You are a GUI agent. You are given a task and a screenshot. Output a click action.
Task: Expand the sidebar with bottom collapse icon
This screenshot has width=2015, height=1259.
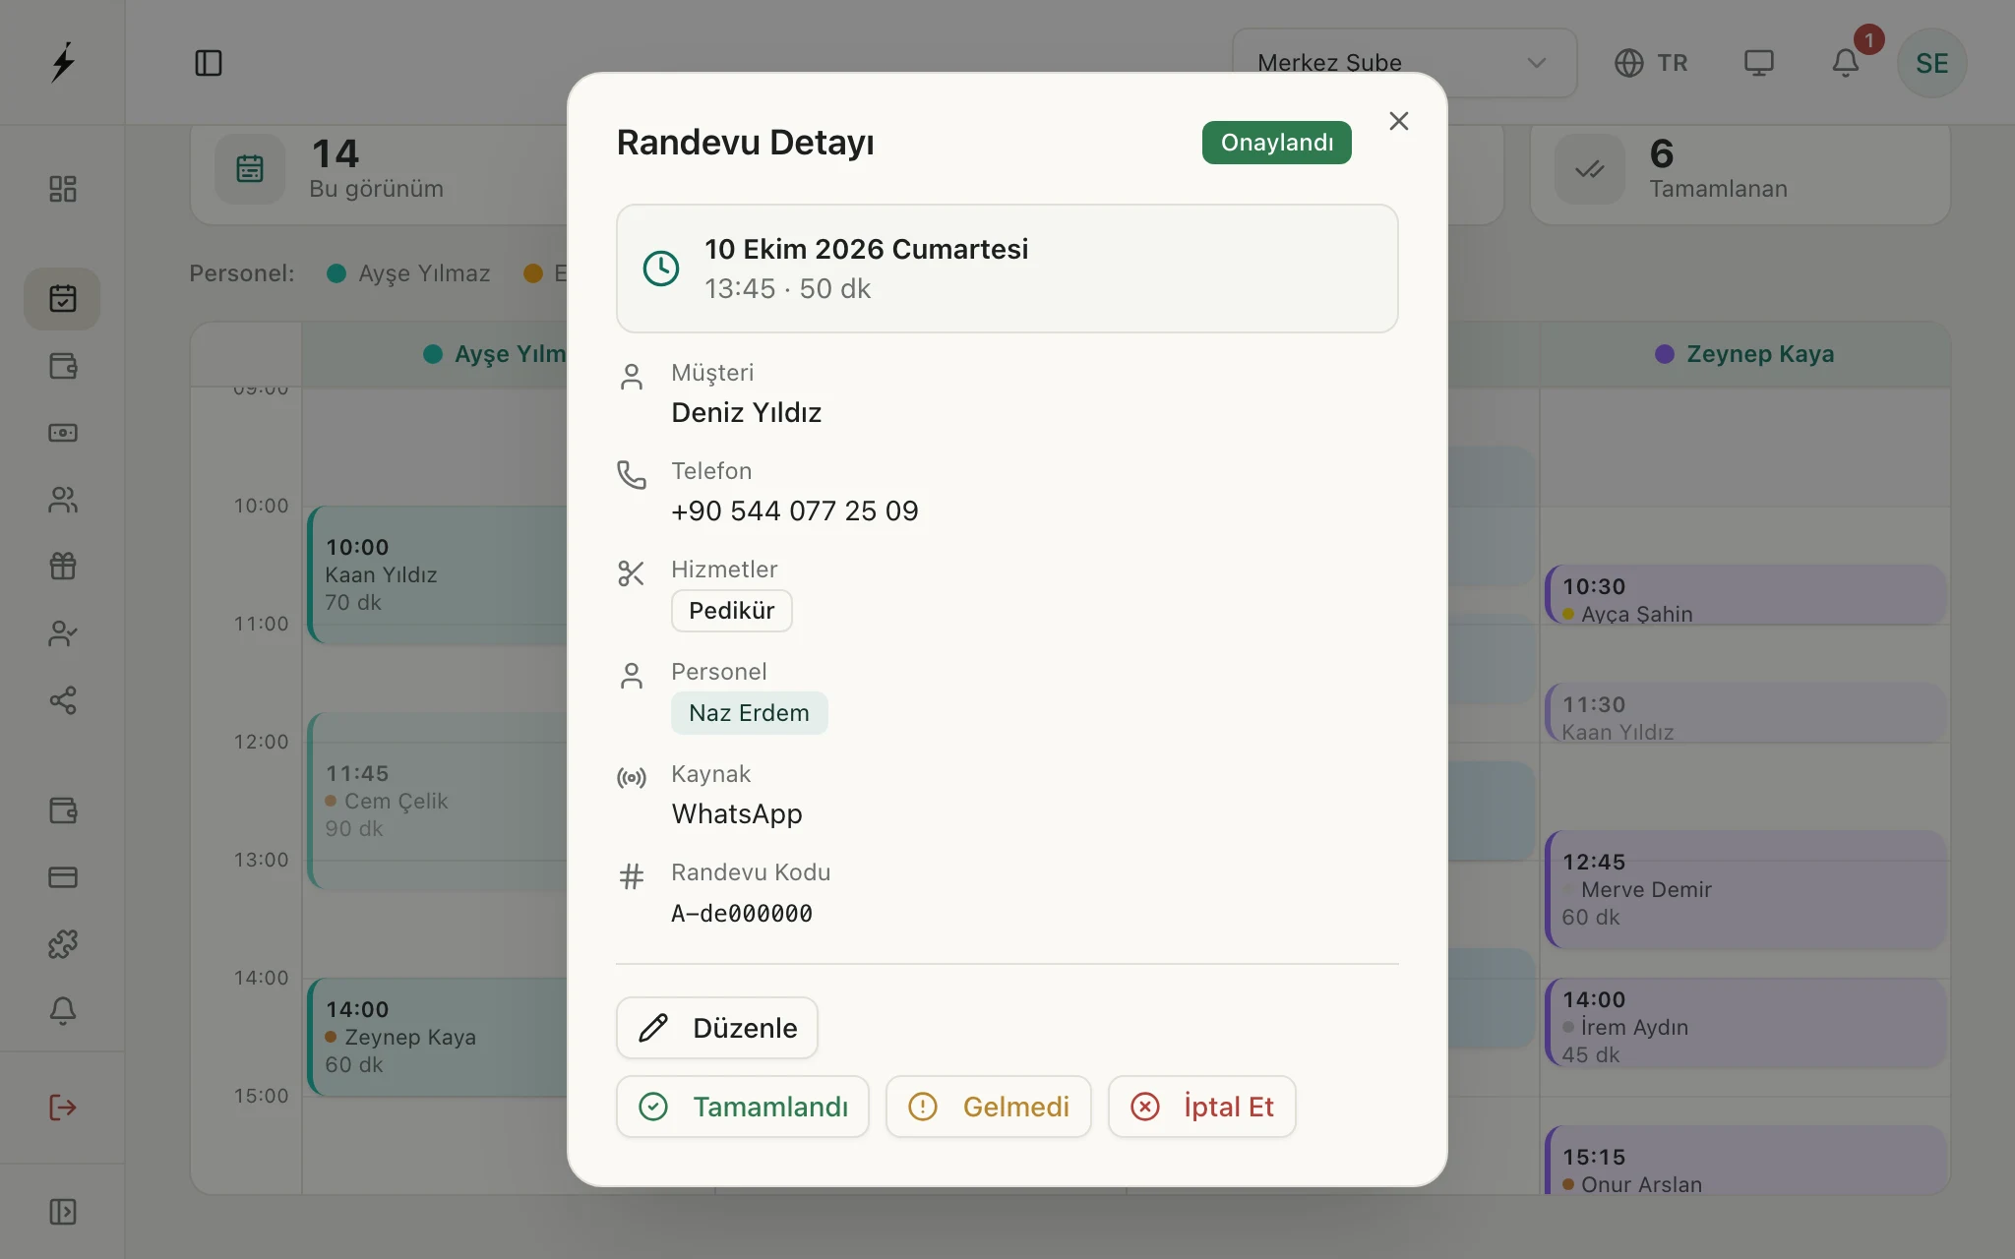click(62, 1212)
